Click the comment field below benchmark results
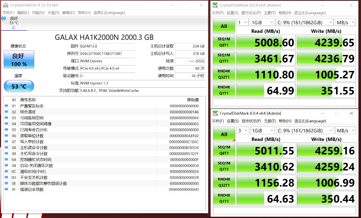Image resolution: width=361 pixels, height=218 pixels. (284, 103)
